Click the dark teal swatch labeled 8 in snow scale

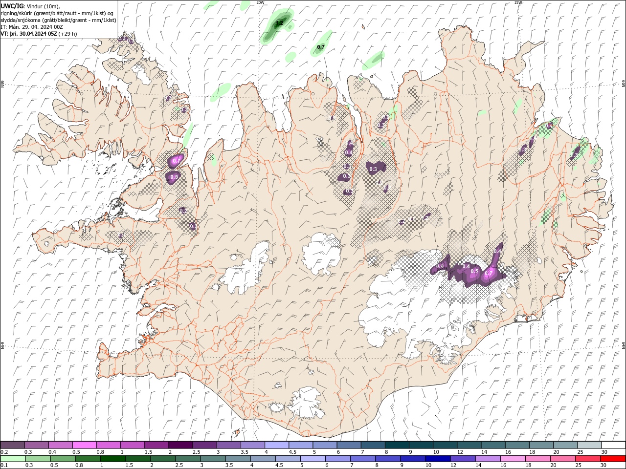pos(397,445)
